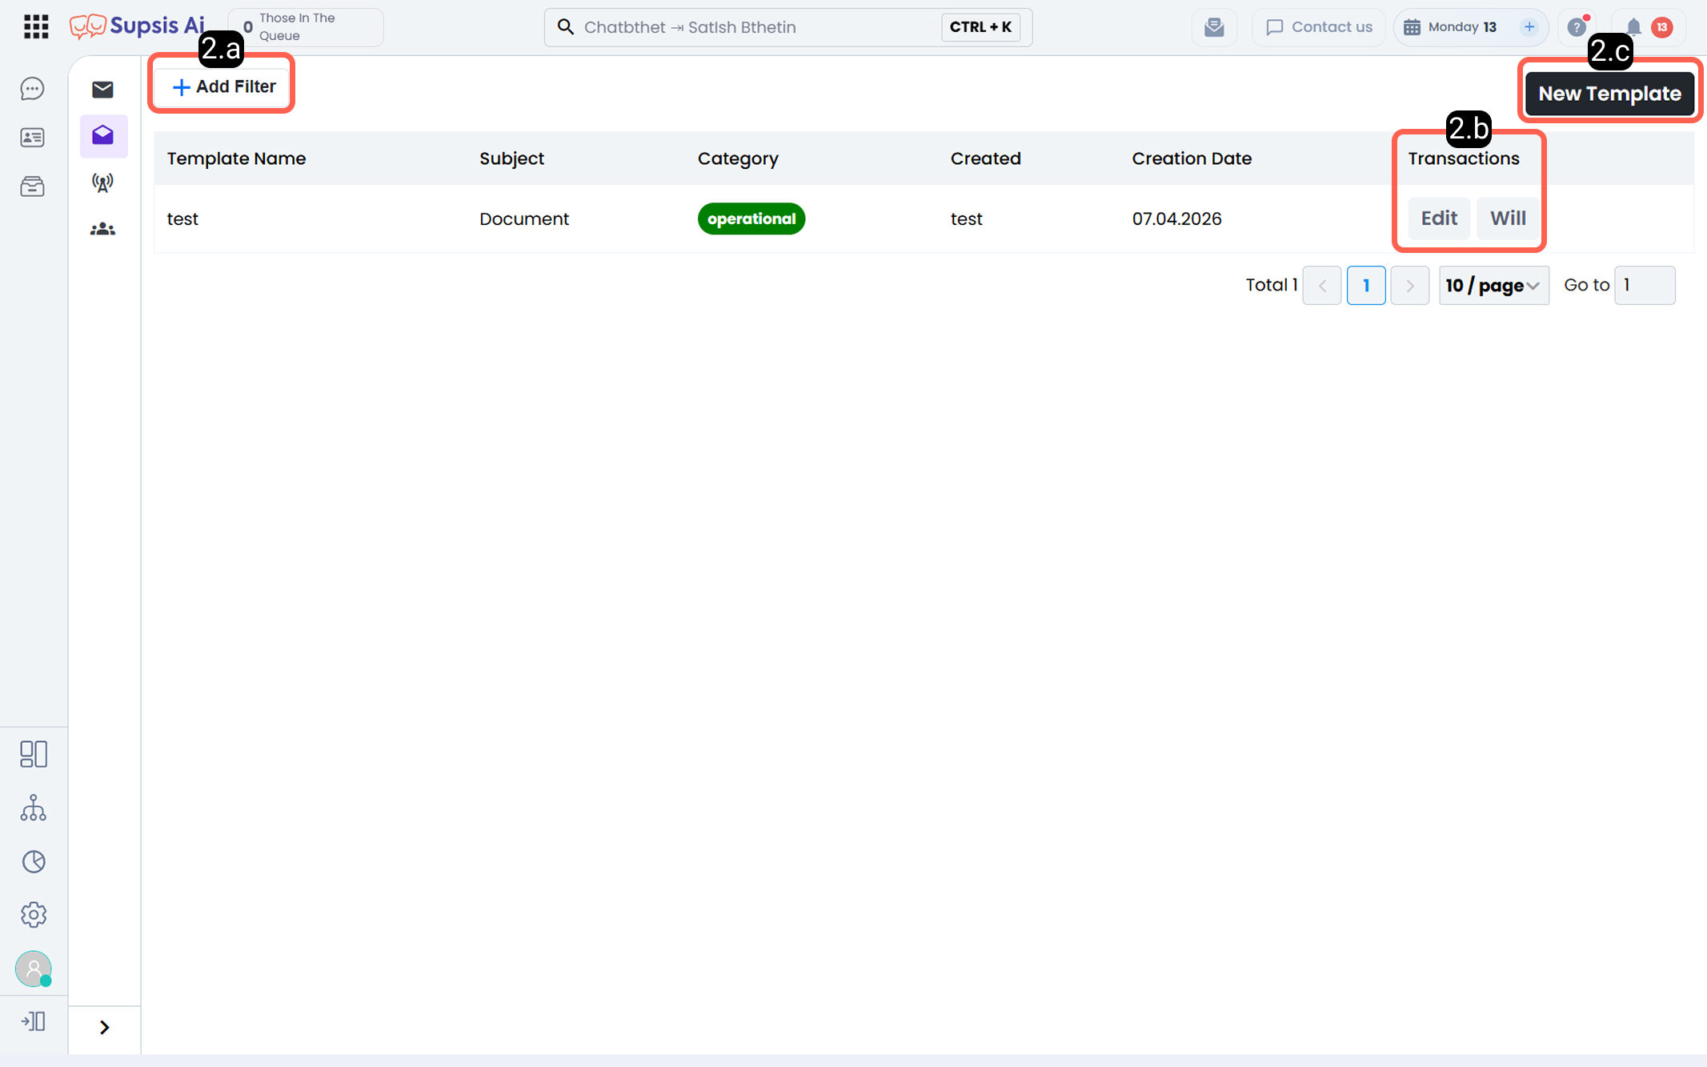This screenshot has height=1067, width=1707.
Task: Click the 07.04.2026 date cell
Action: click(x=1176, y=219)
